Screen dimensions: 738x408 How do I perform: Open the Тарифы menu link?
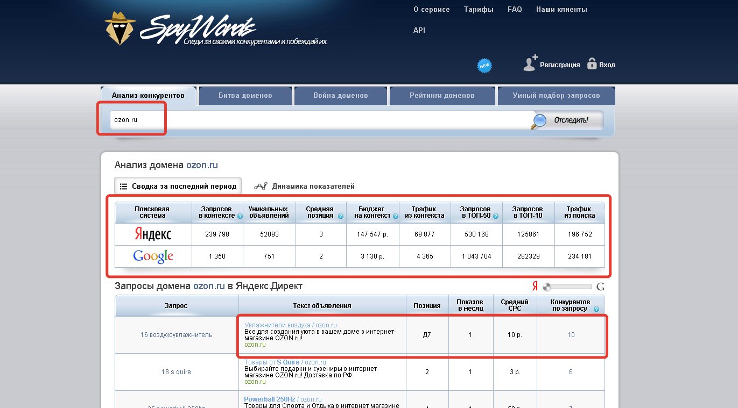click(479, 10)
